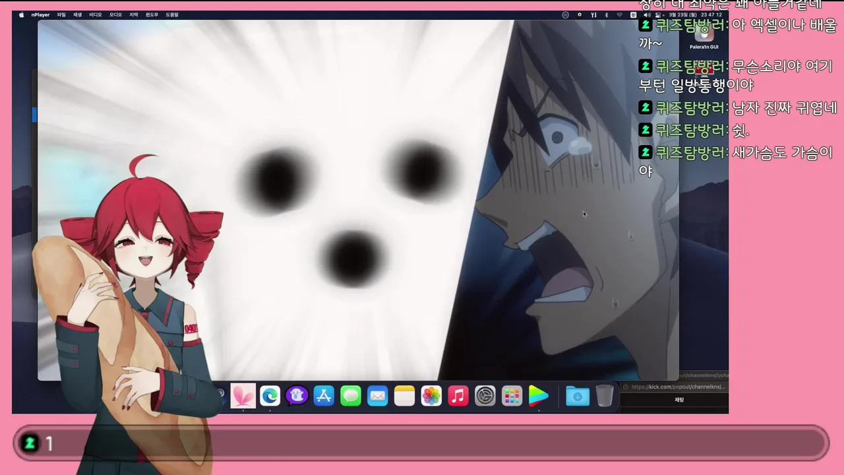Open the purple ghost chat app in Dock
The height and width of the screenshot is (475, 844).
click(x=297, y=396)
